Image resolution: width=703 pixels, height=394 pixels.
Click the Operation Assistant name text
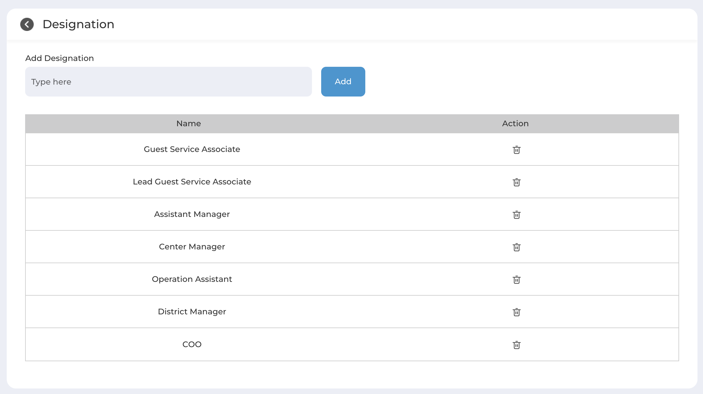[192, 279]
